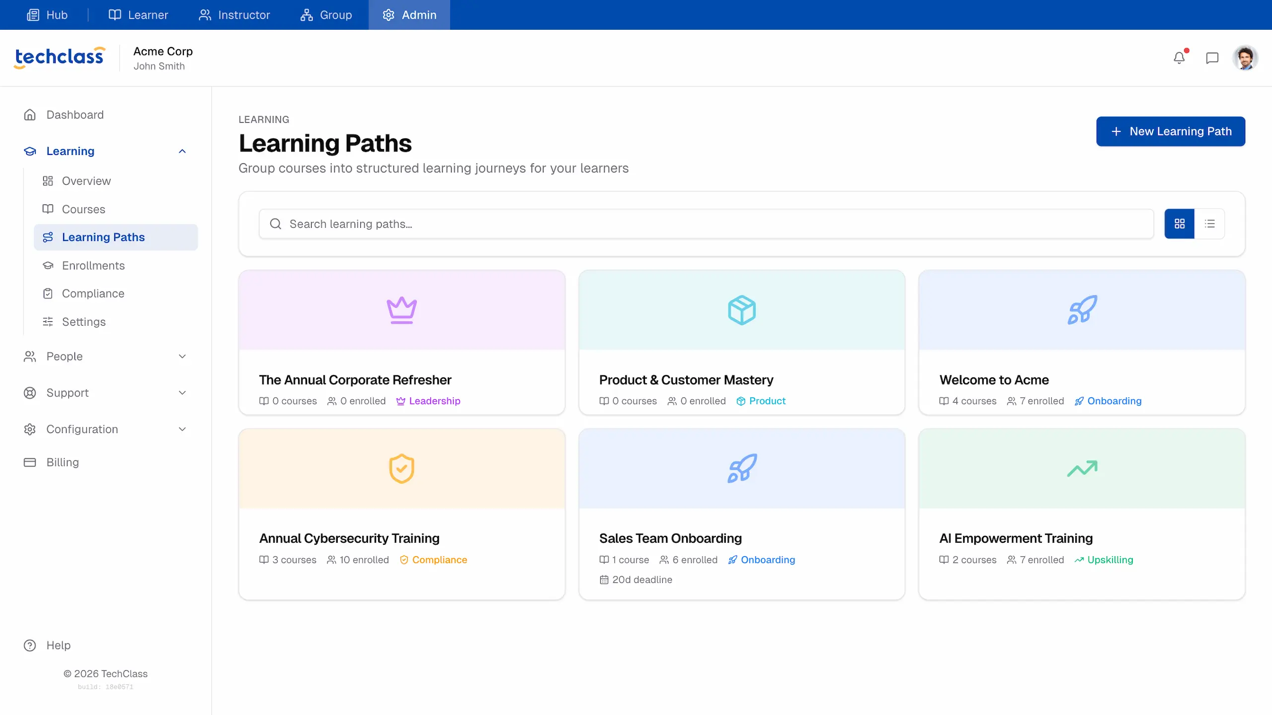The image size is (1272, 715).
Task: Click the Learning Paths path icon
Action: point(48,237)
